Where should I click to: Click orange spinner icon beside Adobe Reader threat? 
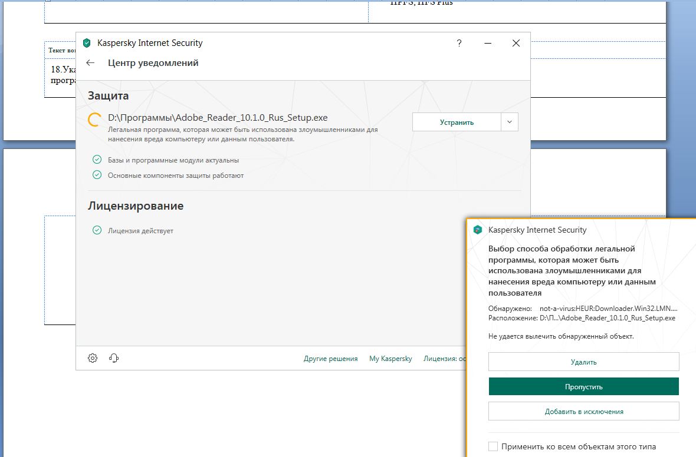[94, 120]
